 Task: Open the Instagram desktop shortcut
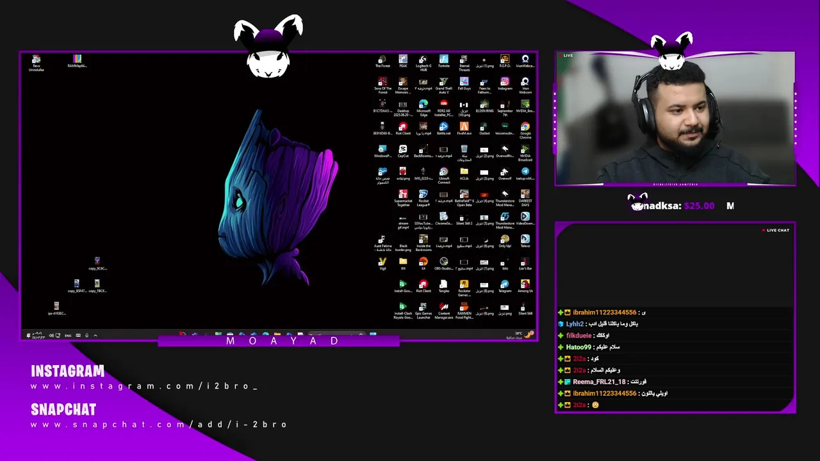tap(505, 84)
